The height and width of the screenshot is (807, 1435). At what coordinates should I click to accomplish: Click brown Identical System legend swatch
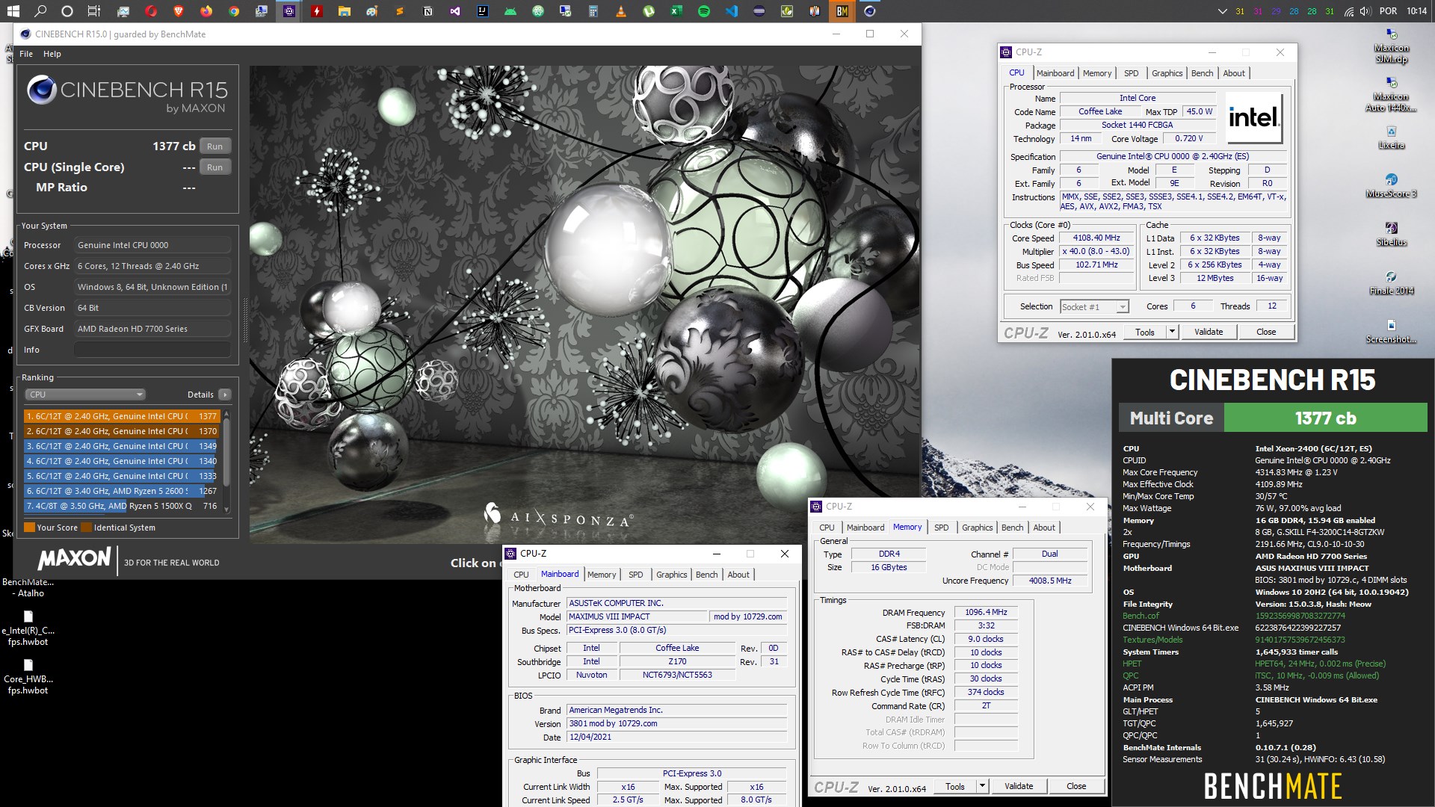(x=86, y=528)
